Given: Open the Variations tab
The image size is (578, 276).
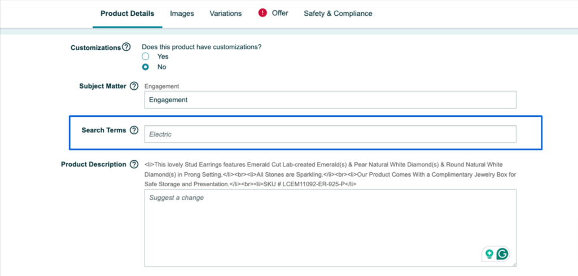Looking at the screenshot, I should tap(226, 14).
